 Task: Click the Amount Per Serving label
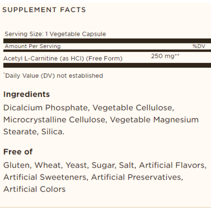(33, 46)
